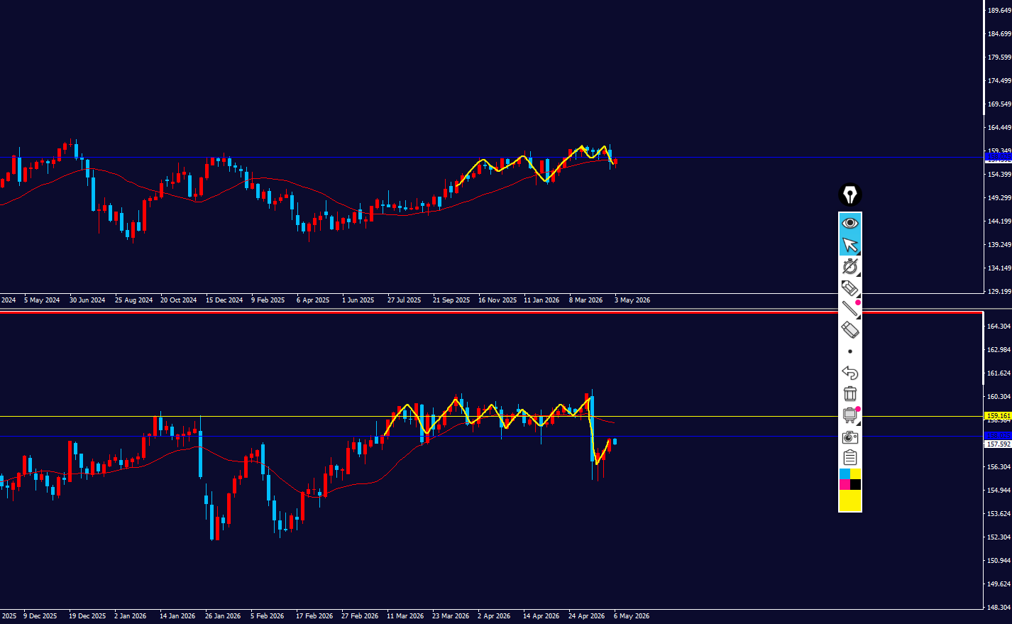Viewport: 1012px width, 624px height.
Task: Expand the line tool options corner arrow
Action: coord(858,317)
